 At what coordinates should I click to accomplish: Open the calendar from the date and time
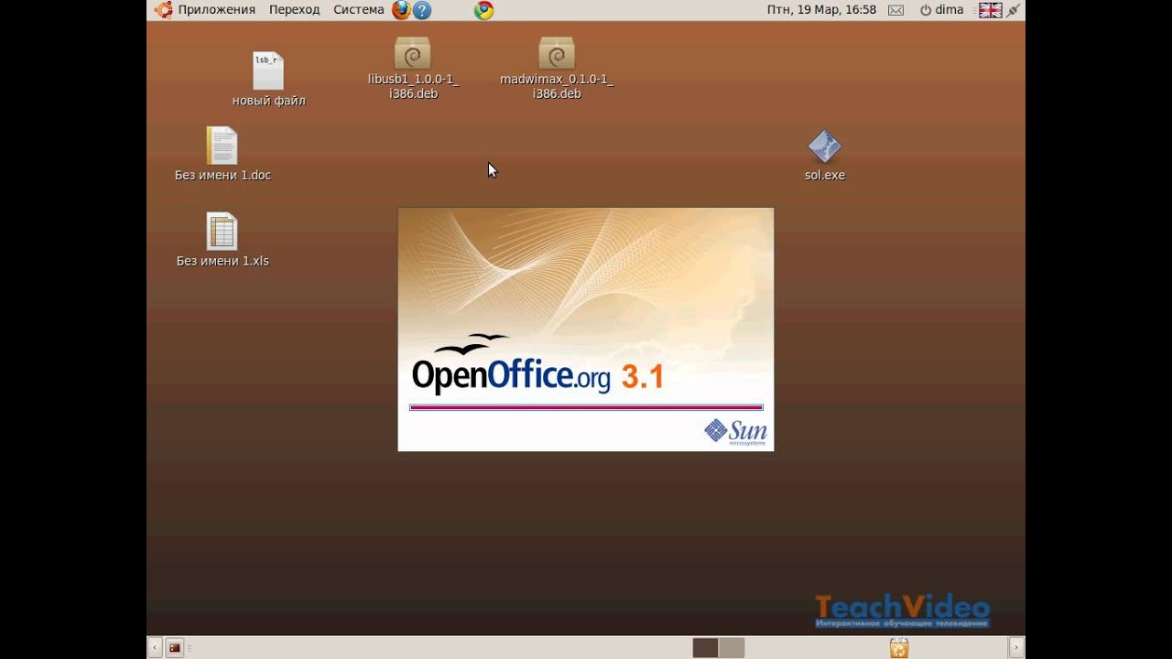point(821,10)
